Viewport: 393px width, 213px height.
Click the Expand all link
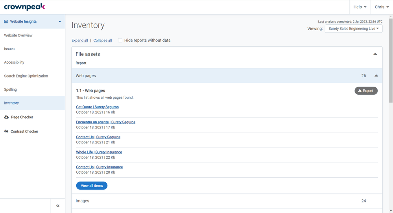pos(80,40)
